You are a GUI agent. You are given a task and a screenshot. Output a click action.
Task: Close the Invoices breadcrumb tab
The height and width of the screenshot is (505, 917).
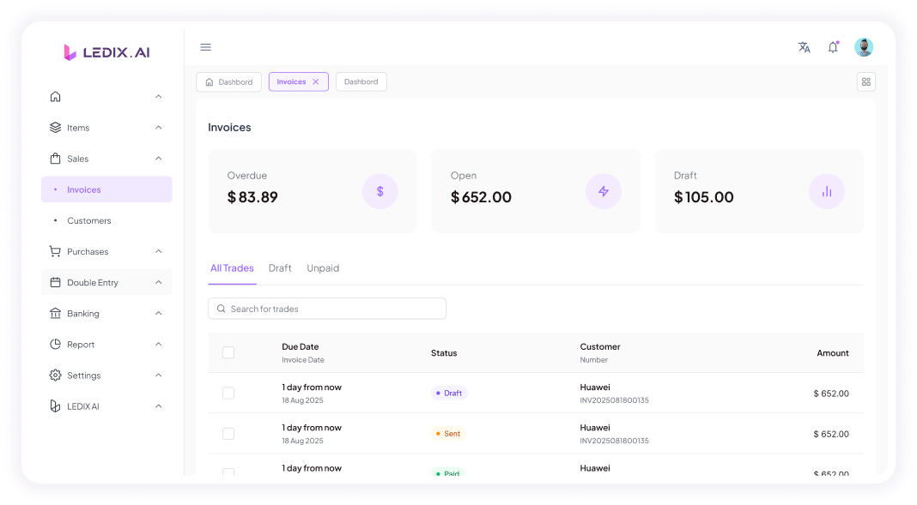click(316, 82)
